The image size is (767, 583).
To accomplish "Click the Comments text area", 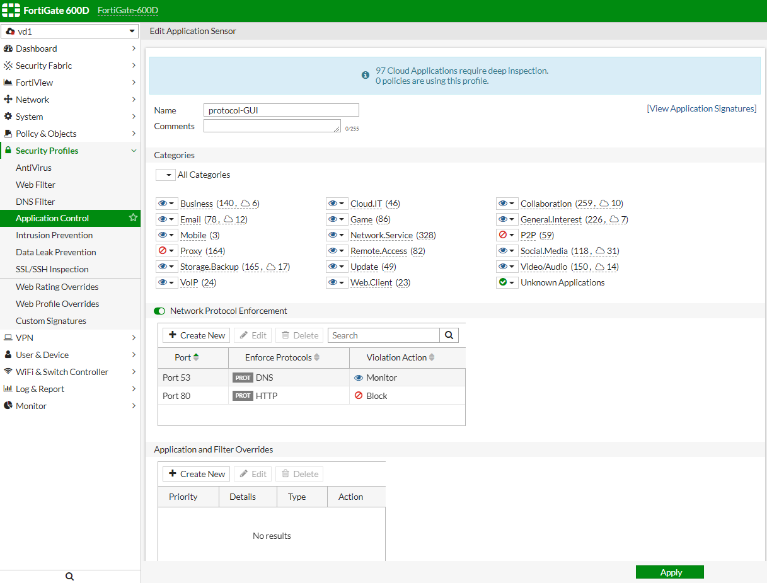I will (272, 126).
